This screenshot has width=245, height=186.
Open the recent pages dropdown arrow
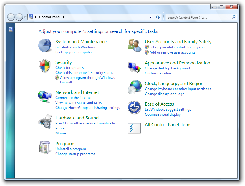pyautogui.click(x=25, y=17)
